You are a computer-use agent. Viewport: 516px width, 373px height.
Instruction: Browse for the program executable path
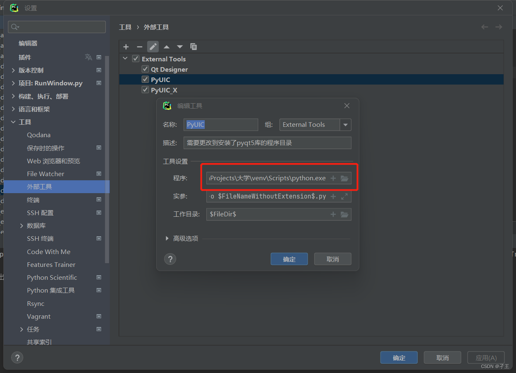345,178
